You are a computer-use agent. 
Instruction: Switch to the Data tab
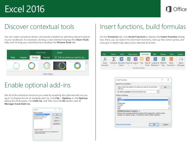click(x=154, y=54)
